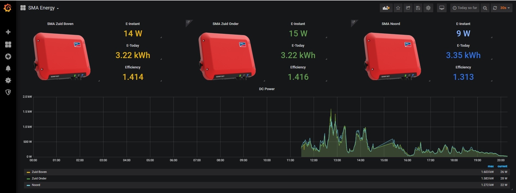Open the SMA Zuid Onder panel title
This screenshot has height=193, width=516.
click(x=225, y=24)
